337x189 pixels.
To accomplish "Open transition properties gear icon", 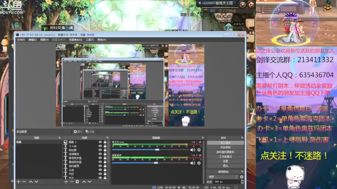I will pos(241,177).
